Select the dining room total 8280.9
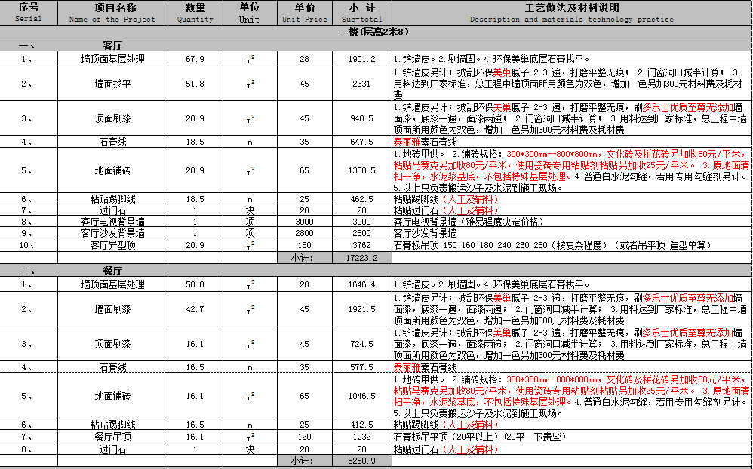The height and width of the screenshot is (469, 753). pyautogui.click(x=361, y=461)
